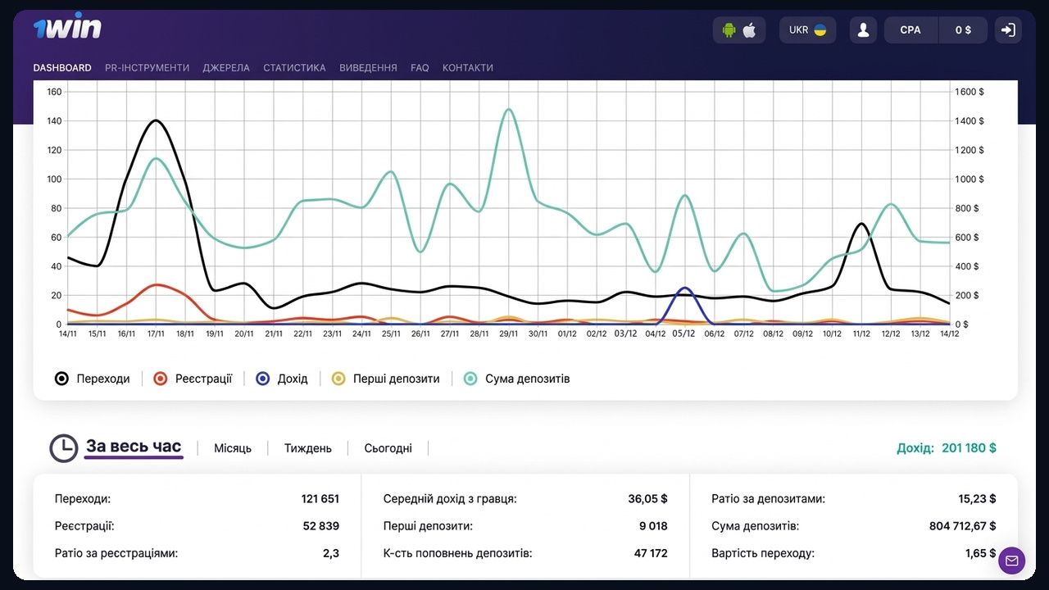Open the FAQ menu item

tap(420, 68)
